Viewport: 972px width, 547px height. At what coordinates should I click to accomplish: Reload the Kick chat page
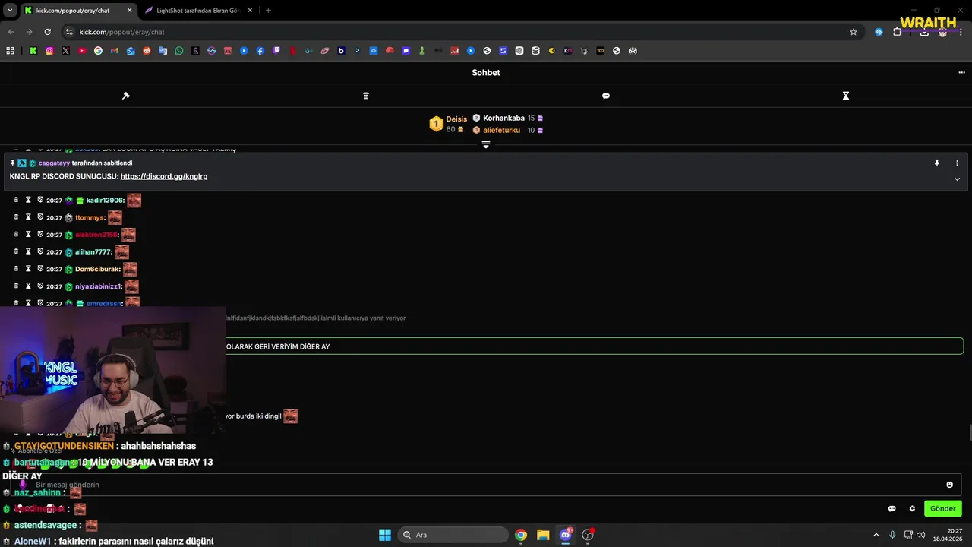click(47, 32)
